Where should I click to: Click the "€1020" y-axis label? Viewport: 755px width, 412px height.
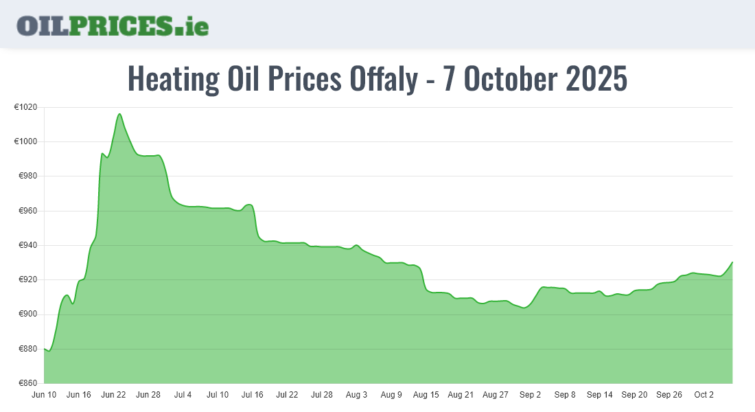pos(25,107)
